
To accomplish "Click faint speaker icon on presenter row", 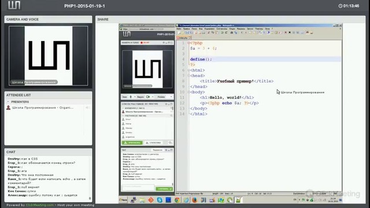I will (x=87, y=108).
